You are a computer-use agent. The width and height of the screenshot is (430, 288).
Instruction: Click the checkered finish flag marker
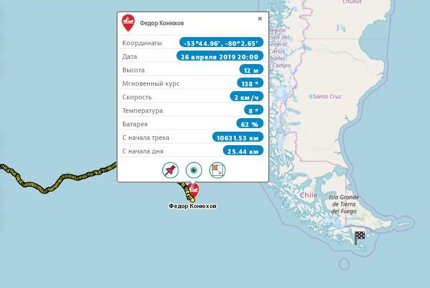pos(359,237)
